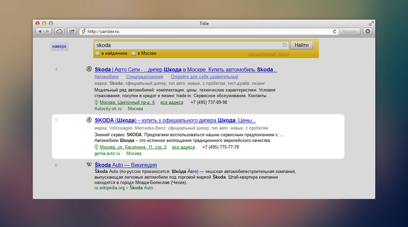
Task: Open the ru.wikipedia.org domain link
Action: pos(110,188)
